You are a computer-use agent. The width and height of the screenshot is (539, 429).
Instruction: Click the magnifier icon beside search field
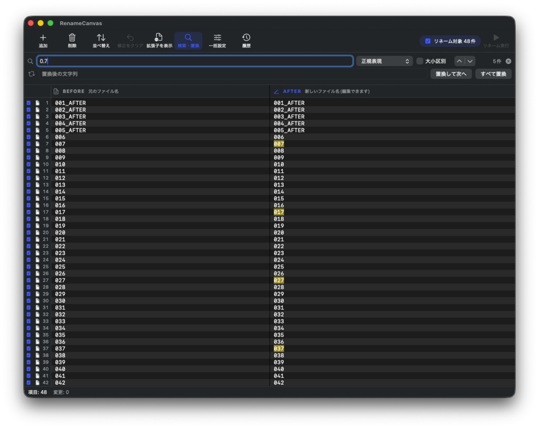tap(30, 61)
